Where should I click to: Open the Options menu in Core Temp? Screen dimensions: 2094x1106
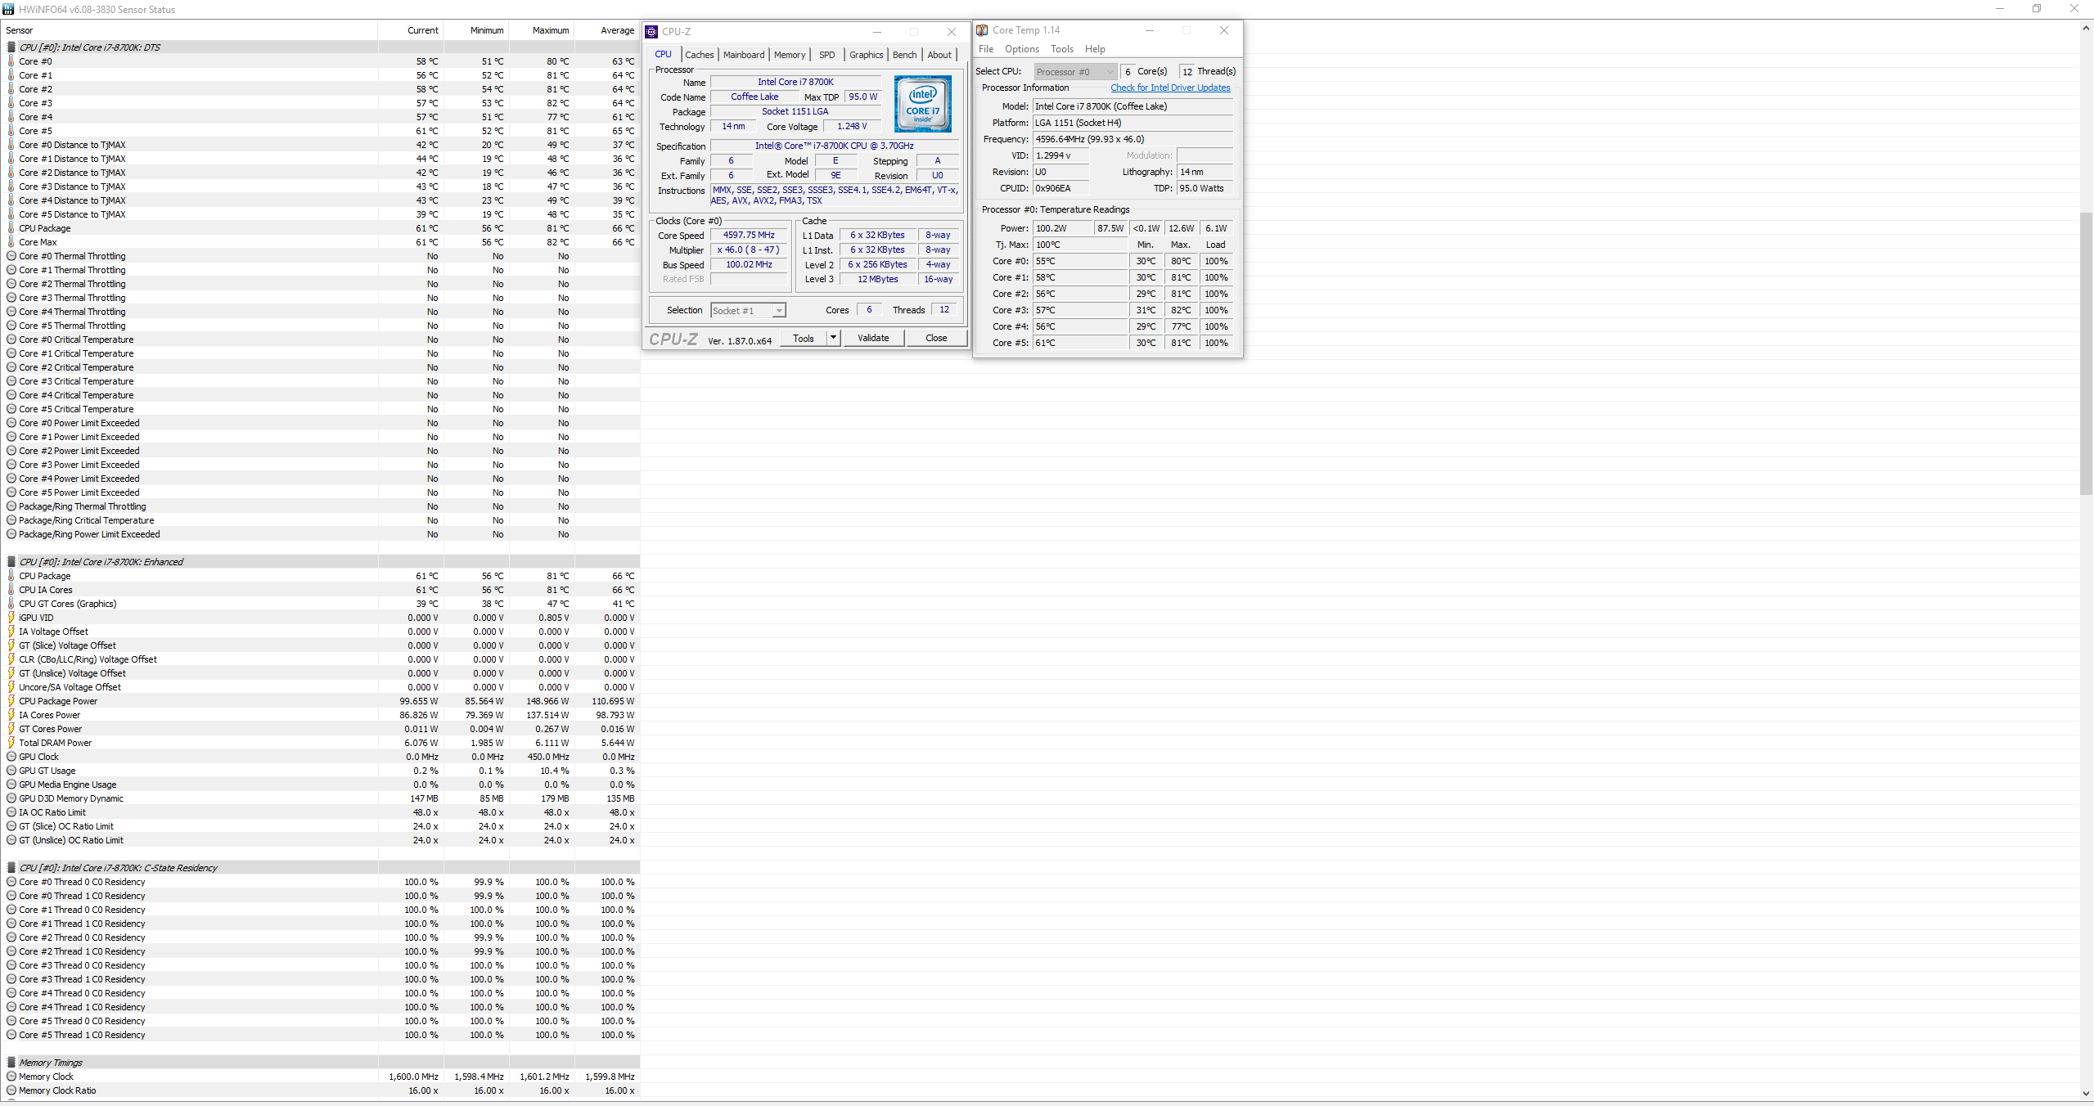click(x=1021, y=49)
